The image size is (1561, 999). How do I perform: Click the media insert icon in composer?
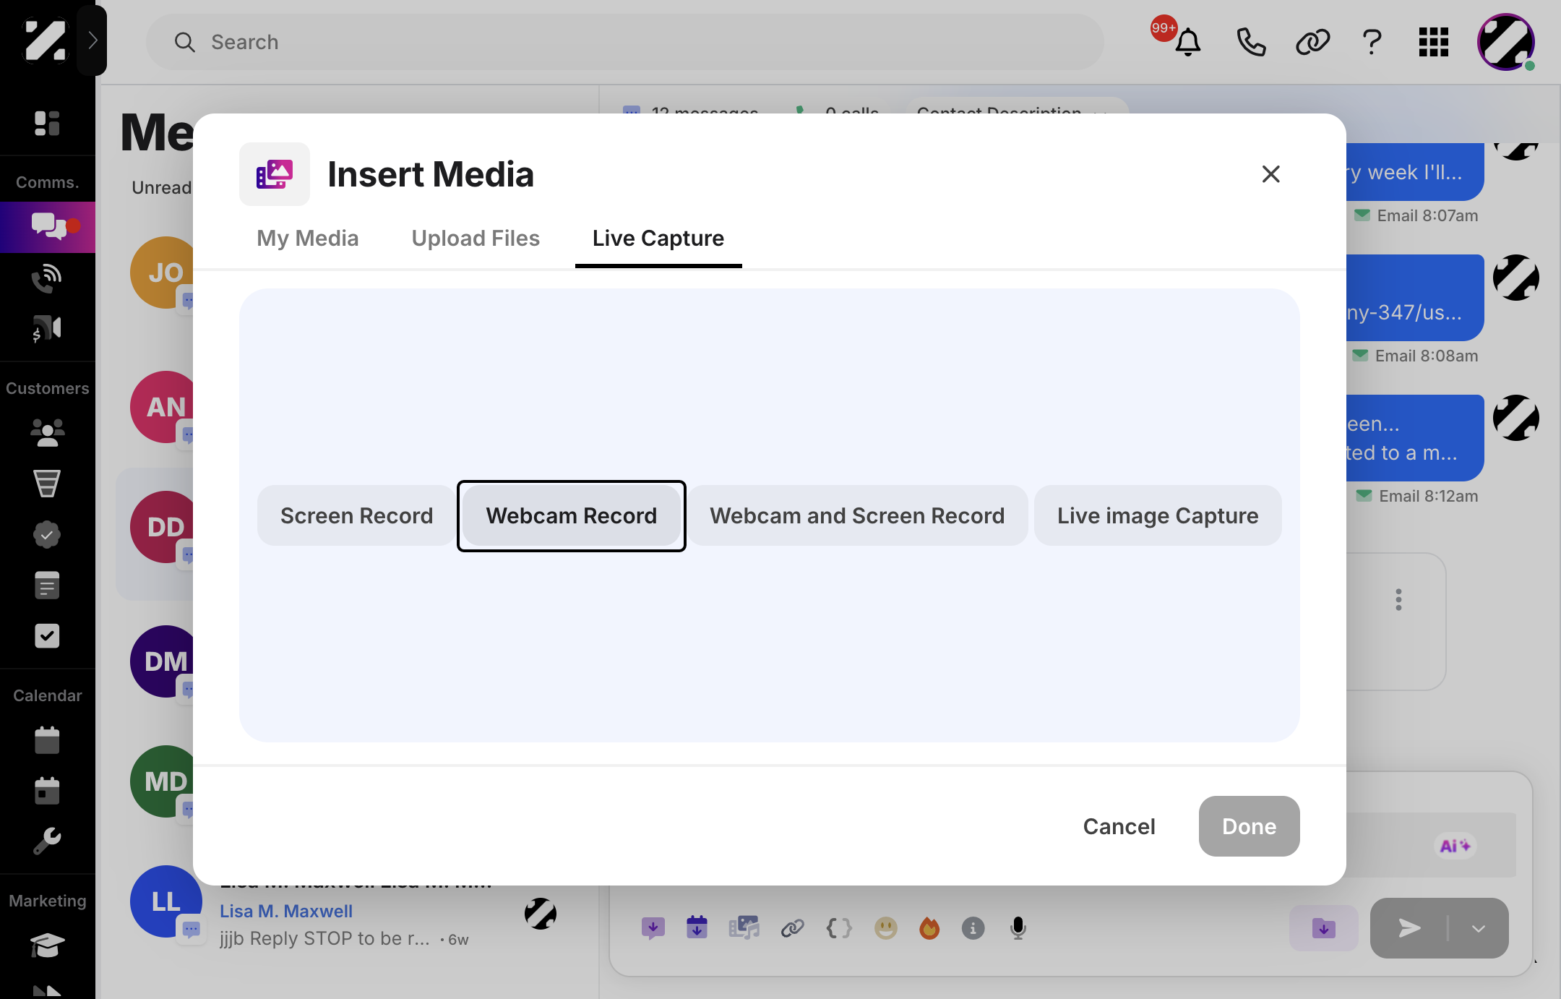744,927
